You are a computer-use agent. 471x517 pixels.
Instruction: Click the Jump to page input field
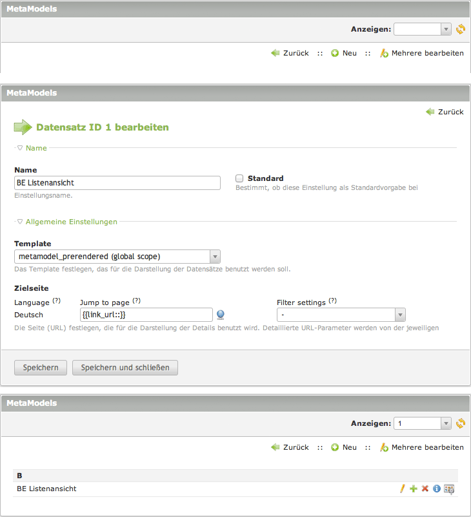click(146, 315)
